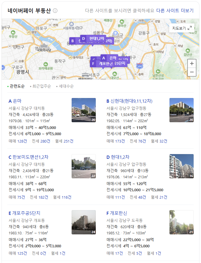Zoom out the map with minus button
Image resolution: width=201 pixels, height=263 pixels.
pos(192,72)
